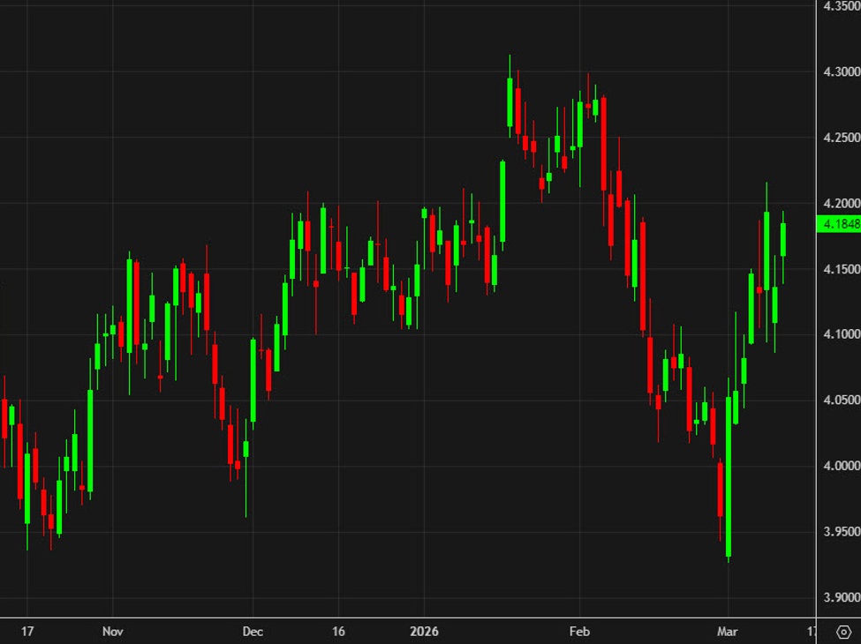Click the 3.9500 price axis label
Viewport: 861px width, 644px height.
tap(839, 532)
